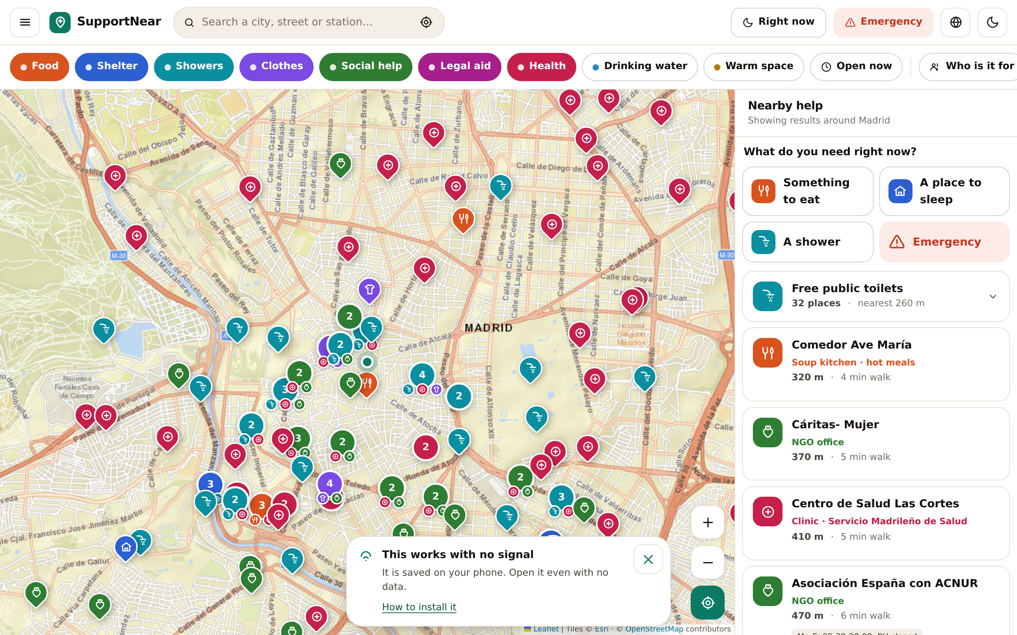Click the Asociación España con ACNUR icon
This screenshot has height=635, width=1017.
[x=767, y=591]
